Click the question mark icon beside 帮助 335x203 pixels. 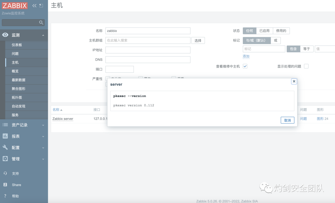[5, 196]
